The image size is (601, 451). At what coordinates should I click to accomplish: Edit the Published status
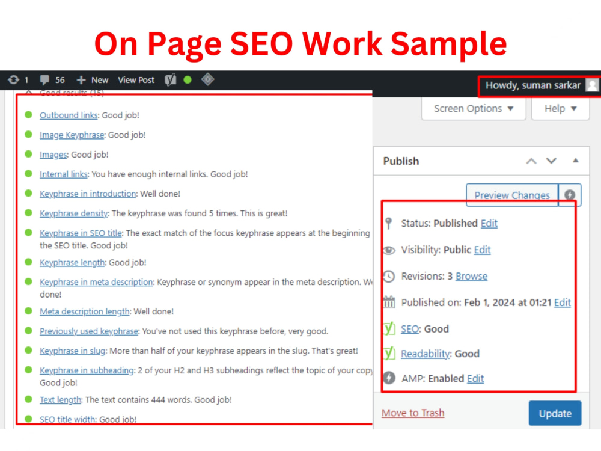pyautogui.click(x=489, y=223)
